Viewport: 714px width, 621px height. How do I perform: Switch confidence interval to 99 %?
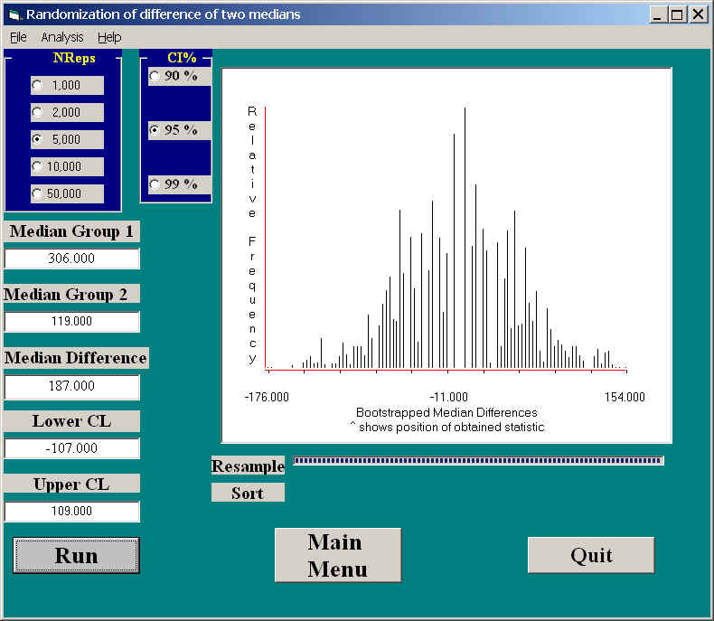click(x=155, y=184)
